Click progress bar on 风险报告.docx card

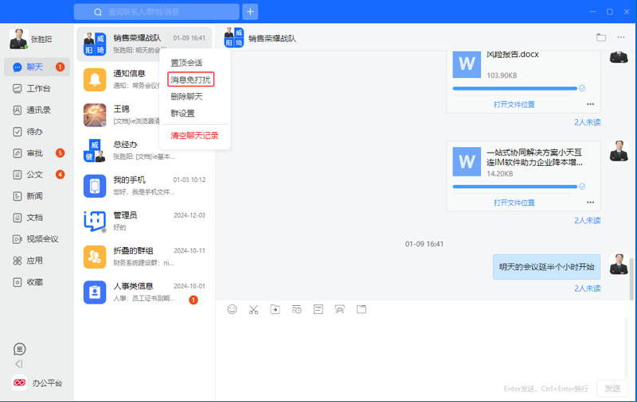514,88
